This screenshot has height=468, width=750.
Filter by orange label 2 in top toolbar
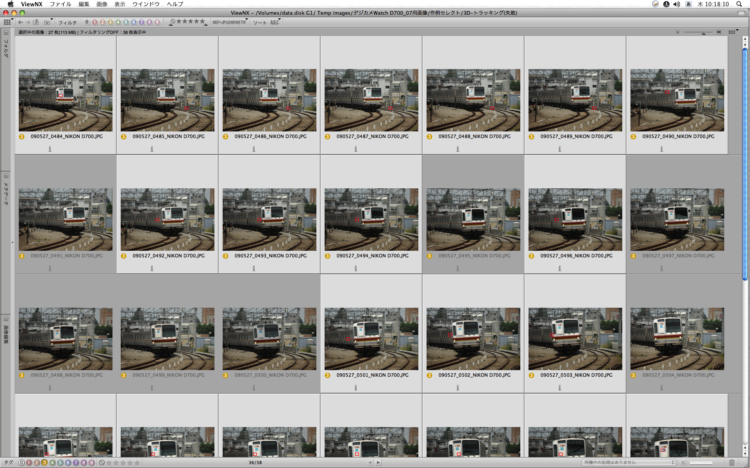[102, 22]
